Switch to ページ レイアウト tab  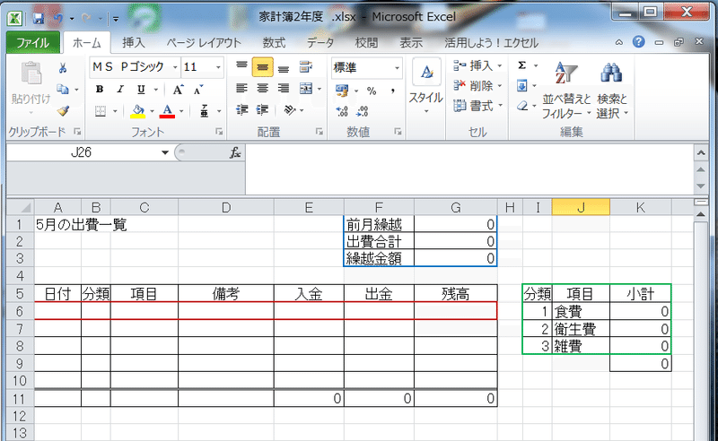(x=204, y=43)
